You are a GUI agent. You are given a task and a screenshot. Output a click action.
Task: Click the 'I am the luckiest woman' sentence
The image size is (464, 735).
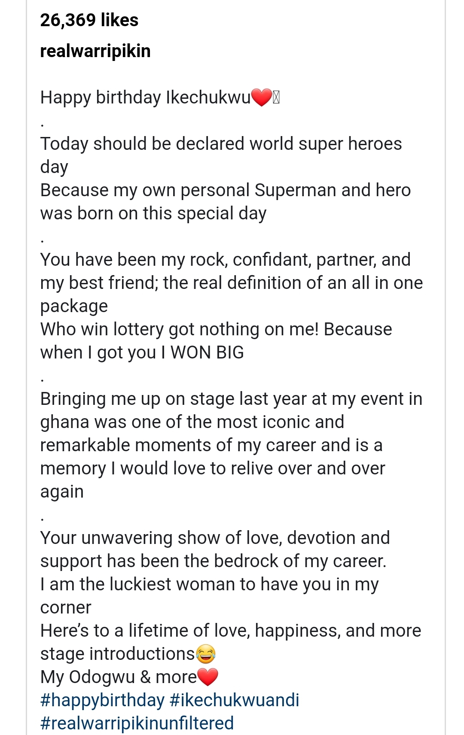(210, 596)
